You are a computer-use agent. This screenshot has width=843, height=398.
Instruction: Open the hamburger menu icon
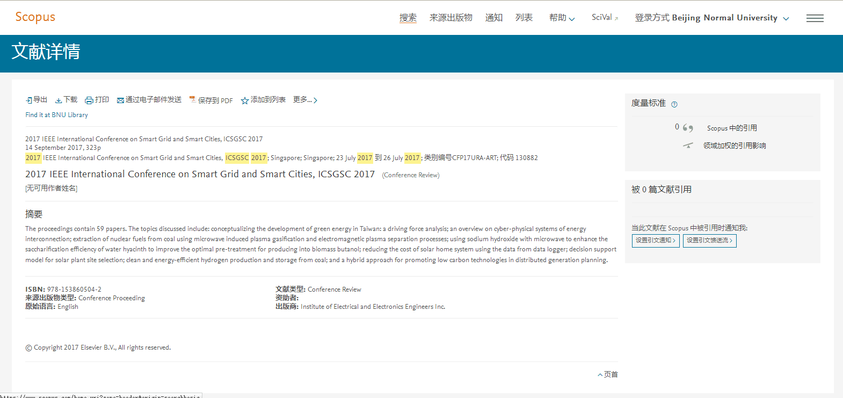click(x=815, y=18)
